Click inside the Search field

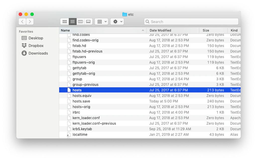pyautogui.click(x=176, y=22)
